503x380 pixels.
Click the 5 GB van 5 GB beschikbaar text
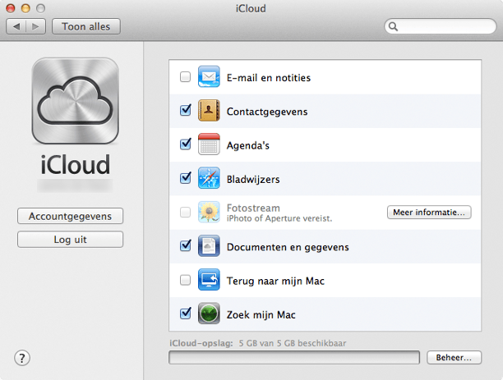293,343
